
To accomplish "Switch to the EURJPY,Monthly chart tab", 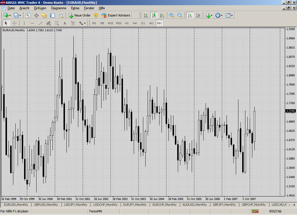I will point(135,205).
